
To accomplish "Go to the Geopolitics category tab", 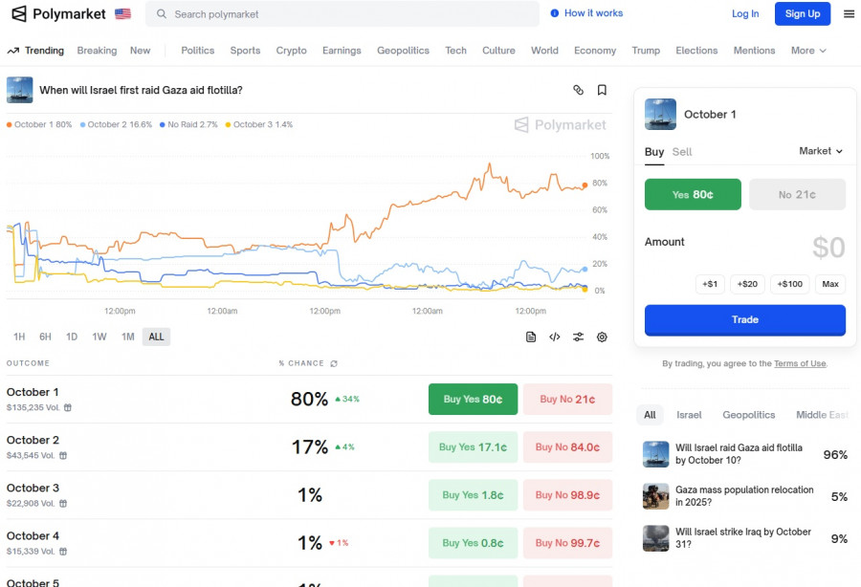I will click(x=403, y=51).
